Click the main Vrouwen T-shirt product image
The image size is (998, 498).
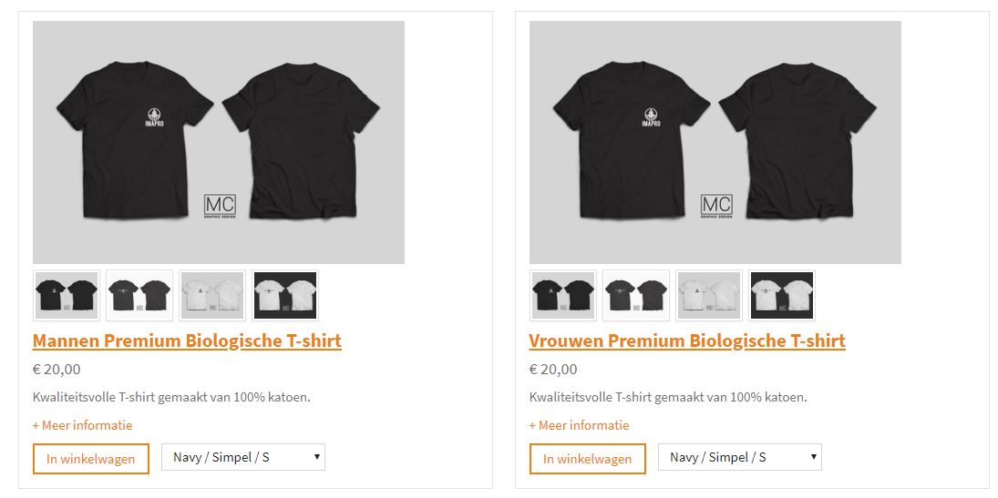[715, 143]
